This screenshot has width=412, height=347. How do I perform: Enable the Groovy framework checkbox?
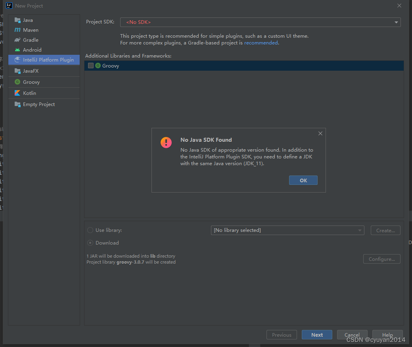91,66
